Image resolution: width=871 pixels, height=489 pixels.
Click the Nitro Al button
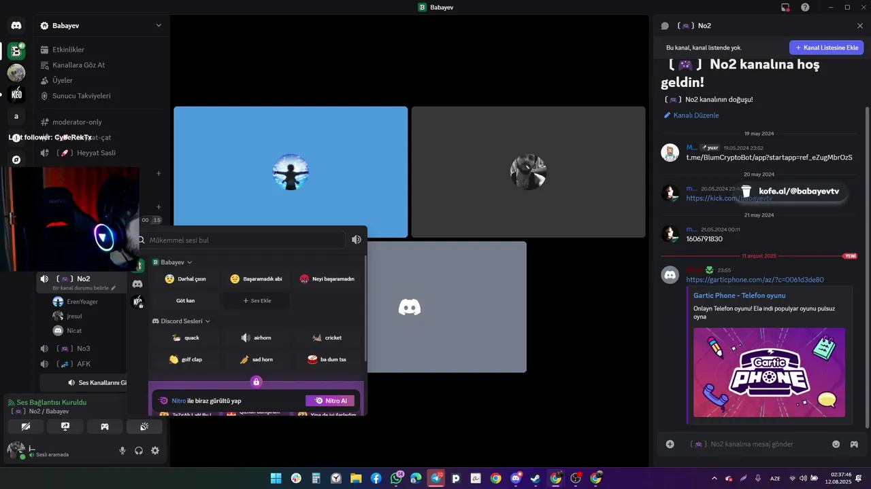tap(330, 401)
